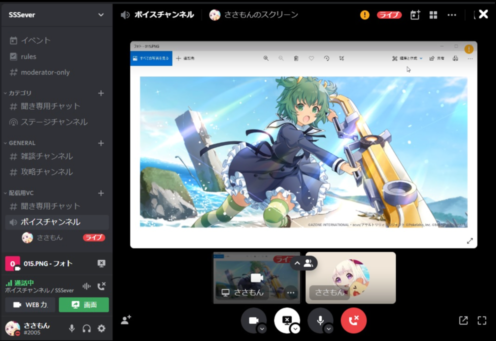This screenshot has height=341, width=496.
Task: Click ささもん #2005 user profile avatar
Action: tap(12, 328)
